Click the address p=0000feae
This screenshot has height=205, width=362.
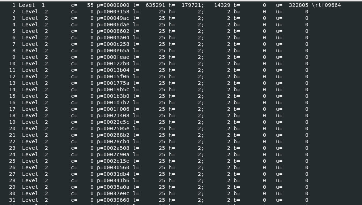tap(113, 57)
